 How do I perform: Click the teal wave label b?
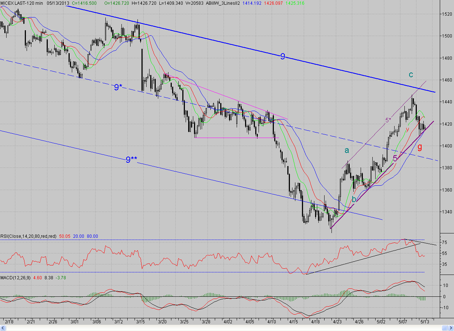[354, 199]
